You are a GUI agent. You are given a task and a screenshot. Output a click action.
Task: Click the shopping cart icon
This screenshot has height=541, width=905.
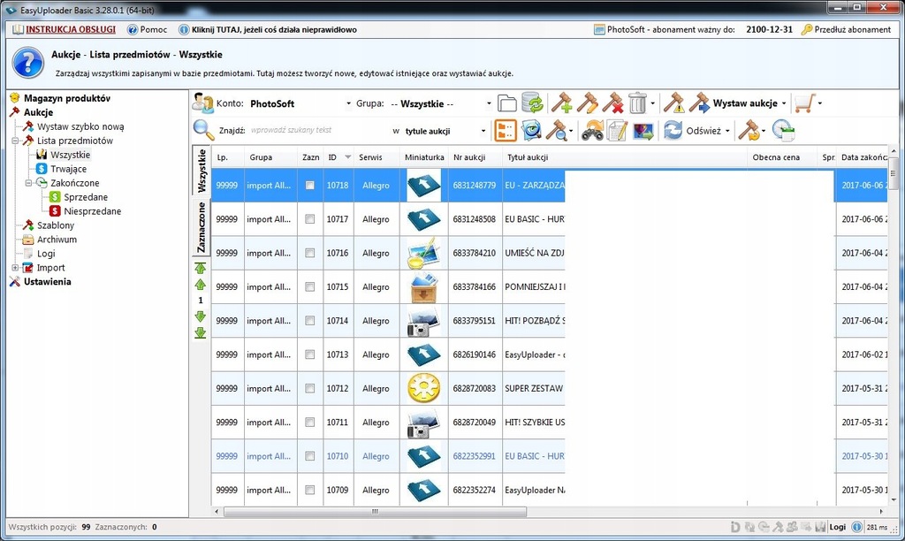804,103
